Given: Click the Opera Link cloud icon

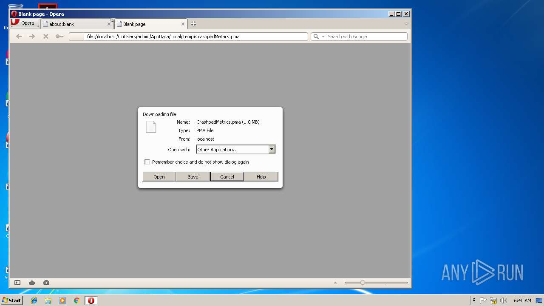Looking at the screenshot, I should 32,283.
